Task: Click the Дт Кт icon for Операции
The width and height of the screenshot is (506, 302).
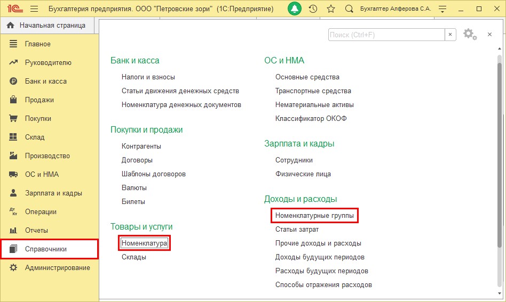Action: point(13,211)
